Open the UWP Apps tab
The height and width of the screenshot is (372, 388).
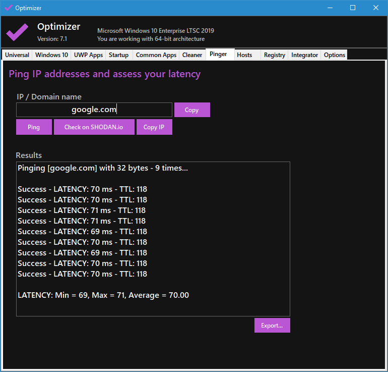coord(88,55)
